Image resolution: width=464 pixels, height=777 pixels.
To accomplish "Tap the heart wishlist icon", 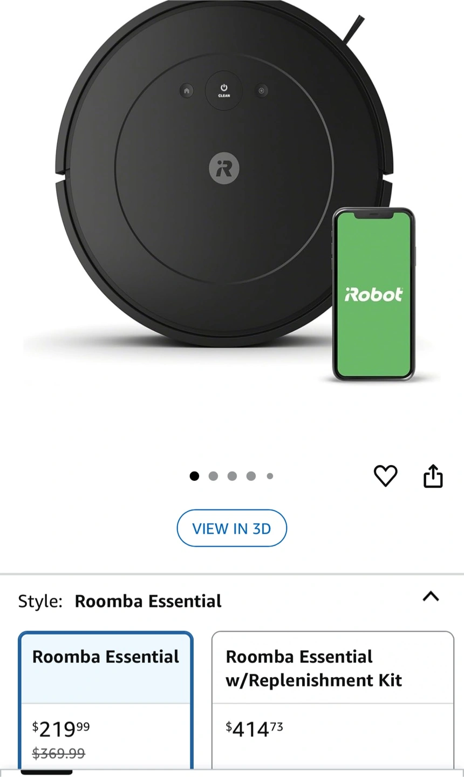I will coord(385,476).
